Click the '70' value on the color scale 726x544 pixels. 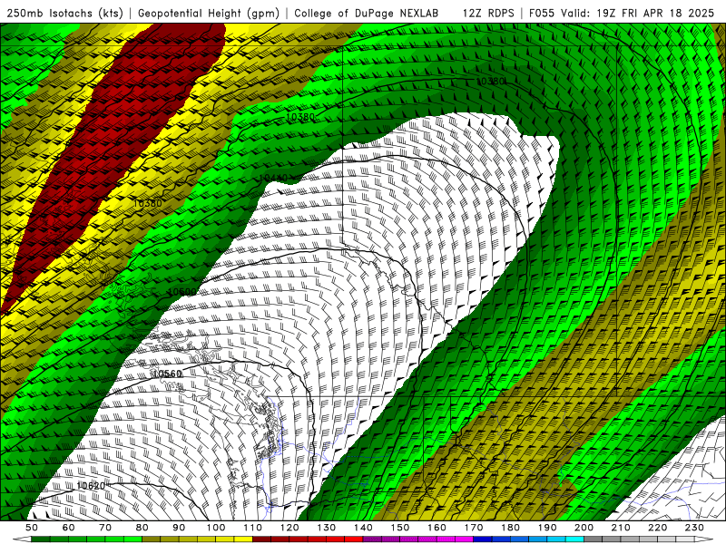coord(105,528)
